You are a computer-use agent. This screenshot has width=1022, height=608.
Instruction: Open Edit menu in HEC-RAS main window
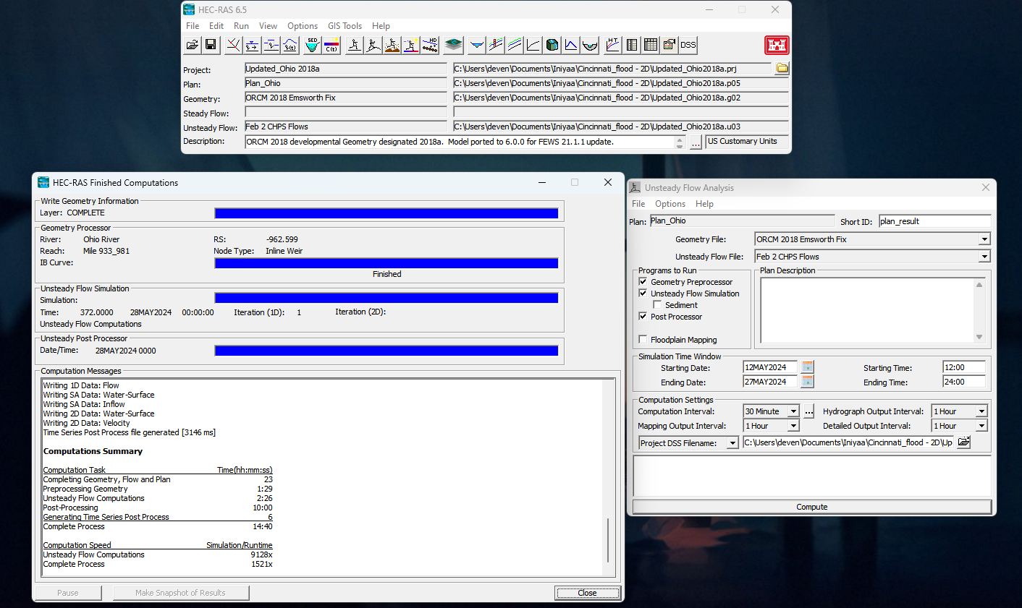216,26
